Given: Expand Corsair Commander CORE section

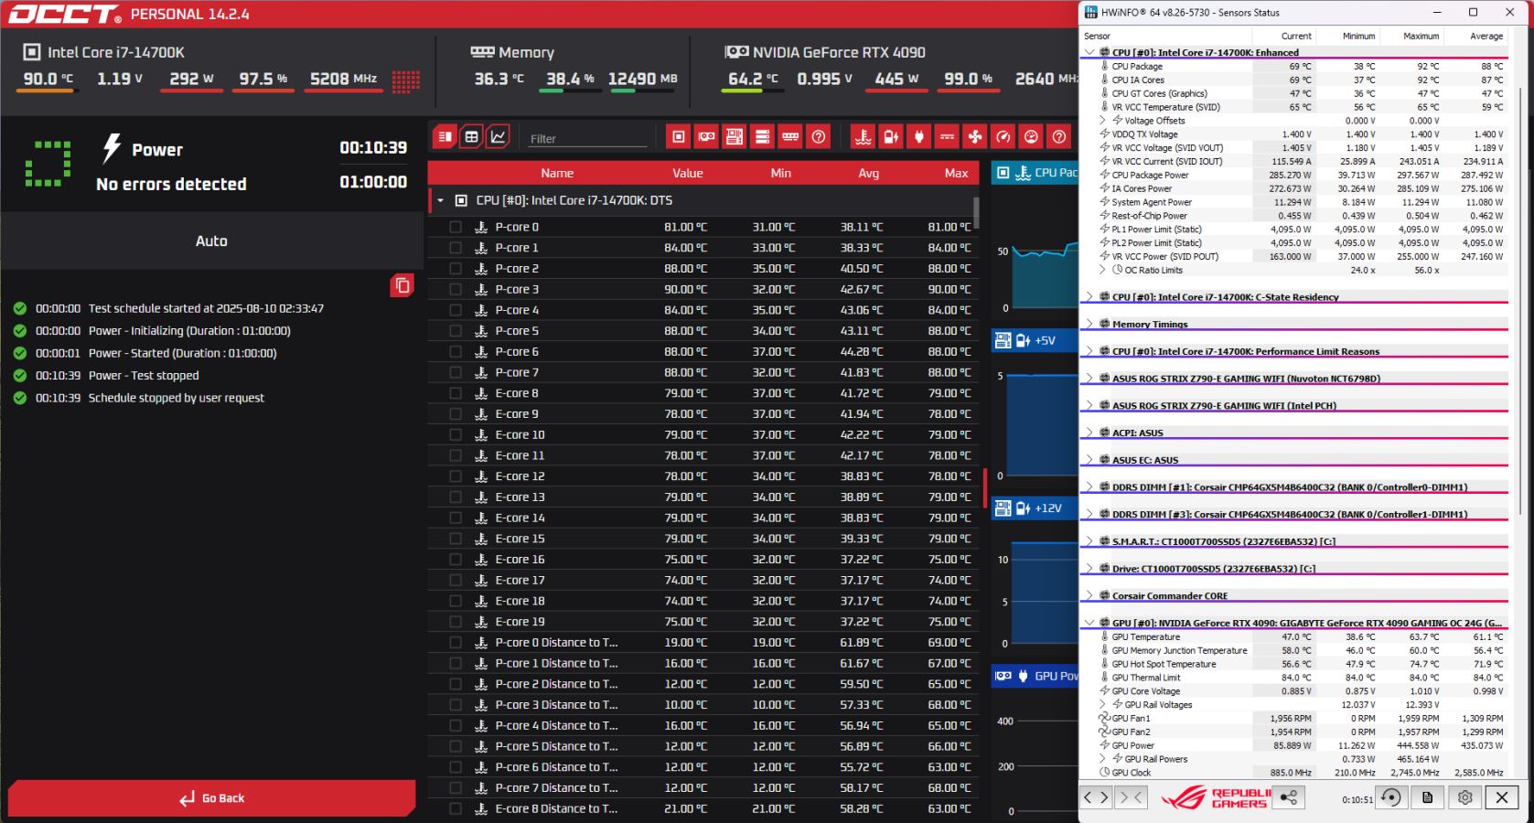Looking at the screenshot, I should (1089, 596).
